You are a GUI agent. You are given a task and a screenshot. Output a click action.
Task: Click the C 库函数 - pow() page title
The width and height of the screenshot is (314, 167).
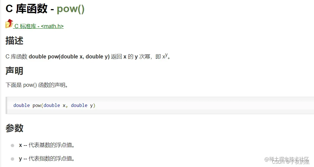(x=45, y=9)
